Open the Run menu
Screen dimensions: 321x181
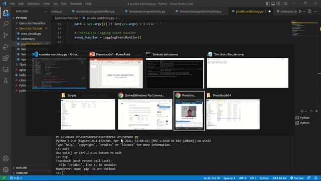coord(64,4)
